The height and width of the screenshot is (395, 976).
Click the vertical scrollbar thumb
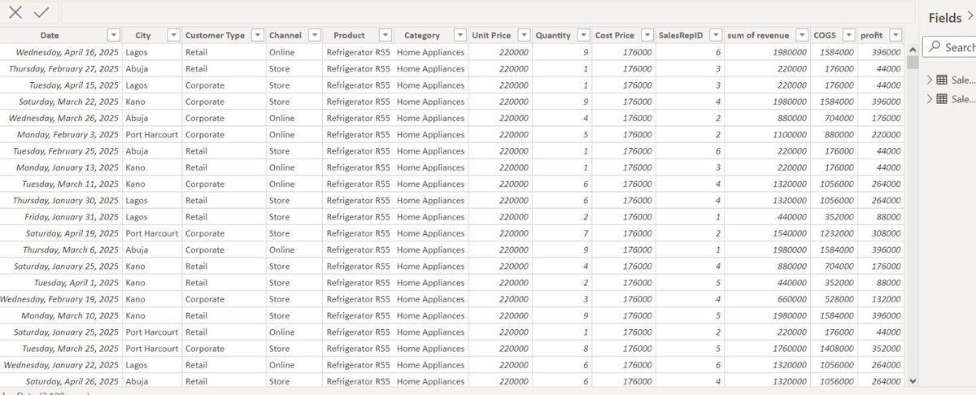[913, 63]
